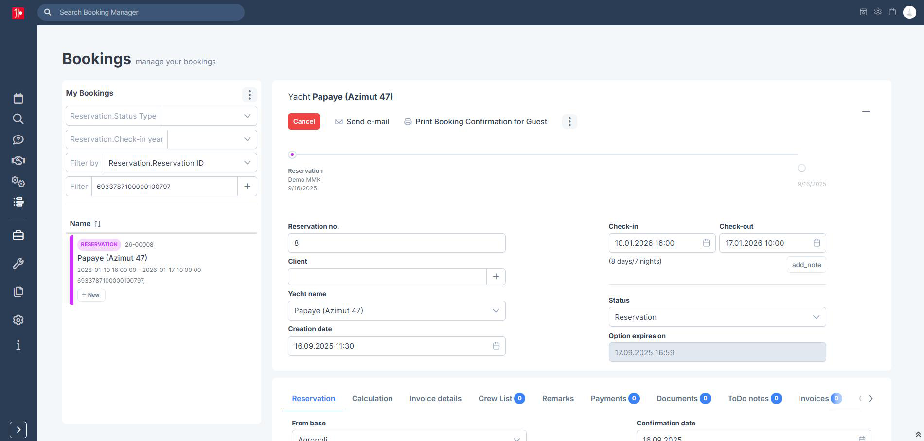924x441 pixels.
Task: Click the Reservation no. input field
Action: (397, 243)
